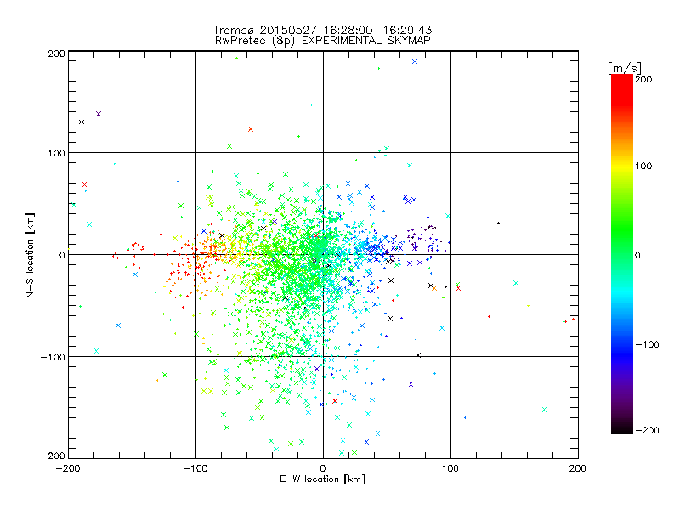Click the 0 tick on N-S axis
Image resolution: width=680 pixels, height=510 pixels.
point(62,255)
